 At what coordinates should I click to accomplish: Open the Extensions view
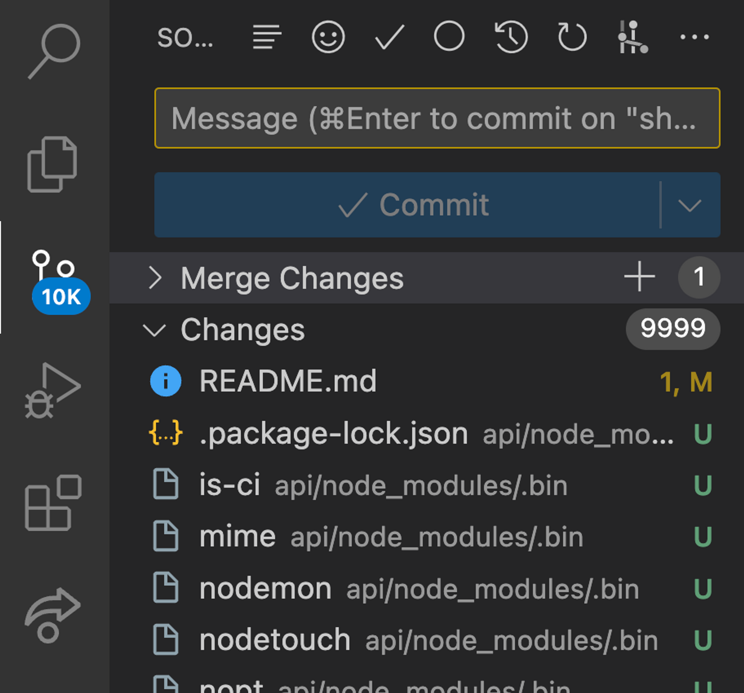(53, 503)
